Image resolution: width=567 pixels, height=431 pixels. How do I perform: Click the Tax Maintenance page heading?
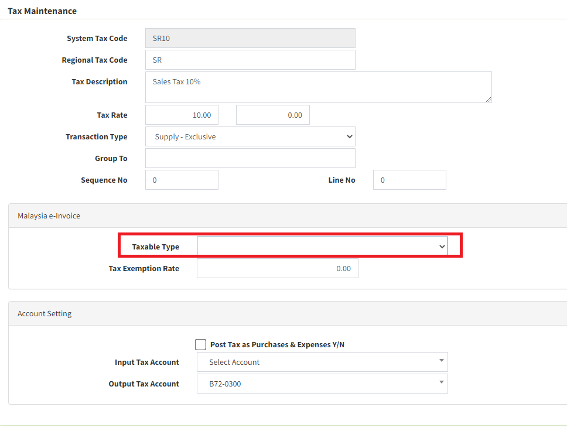[x=42, y=11]
